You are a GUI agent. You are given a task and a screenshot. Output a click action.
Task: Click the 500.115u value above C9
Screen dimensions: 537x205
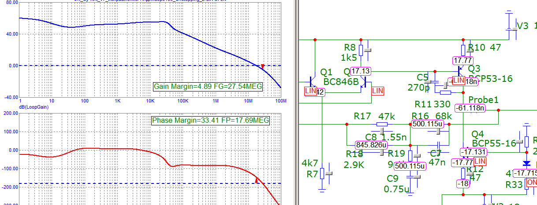click(x=410, y=166)
